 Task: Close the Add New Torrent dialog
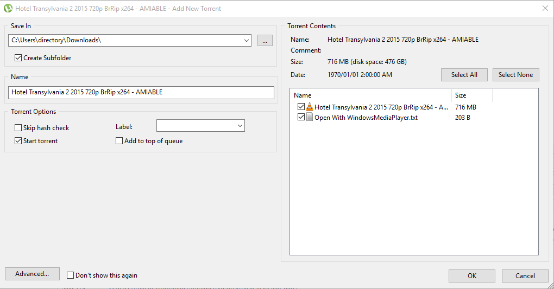[545, 9]
